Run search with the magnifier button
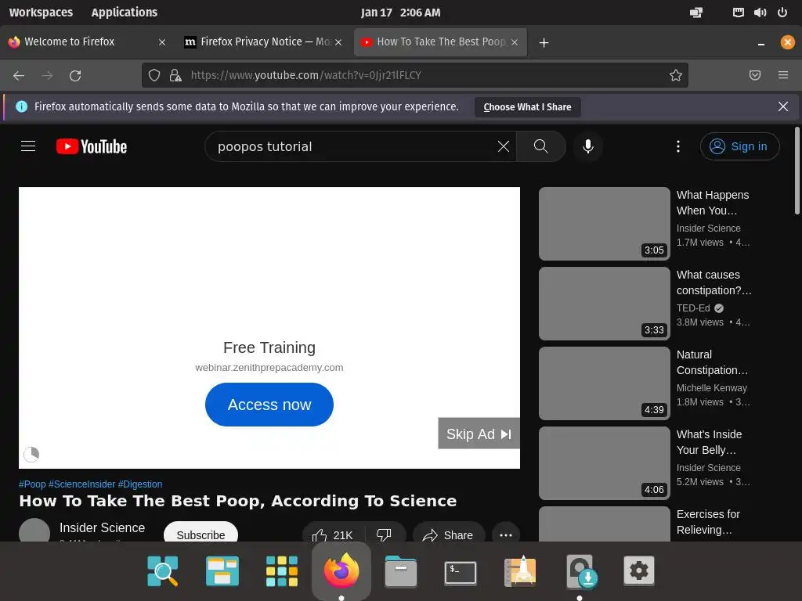Image resolution: width=802 pixels, height=601 pixels. click(x=540, y=146)
